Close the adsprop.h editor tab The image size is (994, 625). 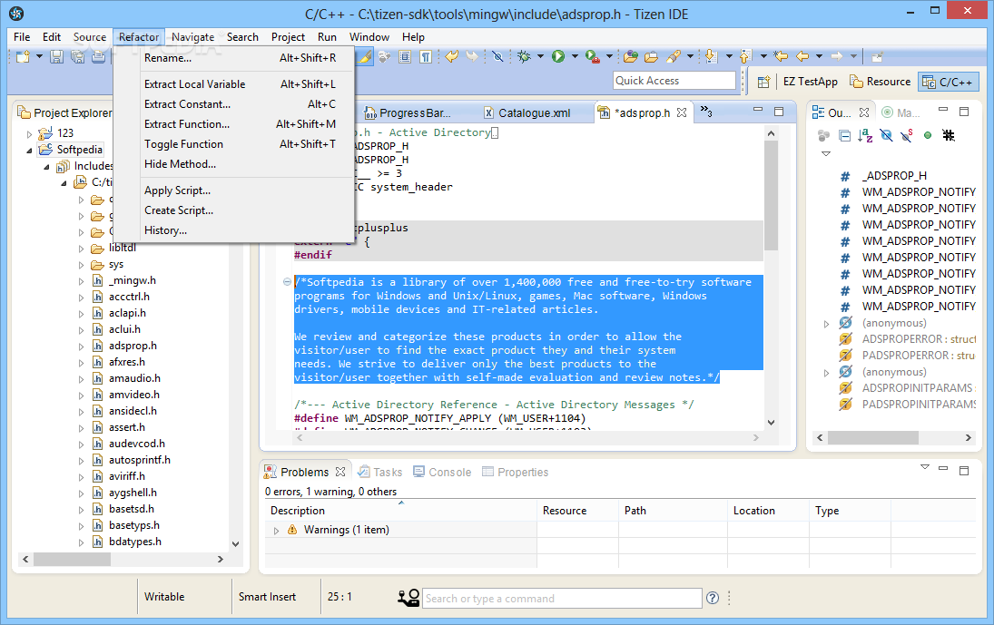point(682,112)
